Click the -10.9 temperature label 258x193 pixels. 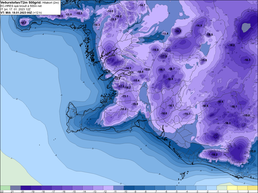253,151
